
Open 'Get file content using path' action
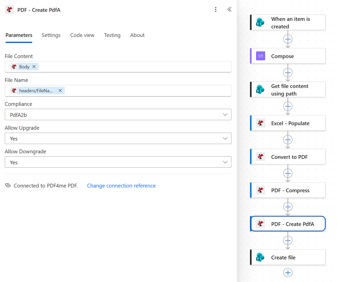click(288, 89)
